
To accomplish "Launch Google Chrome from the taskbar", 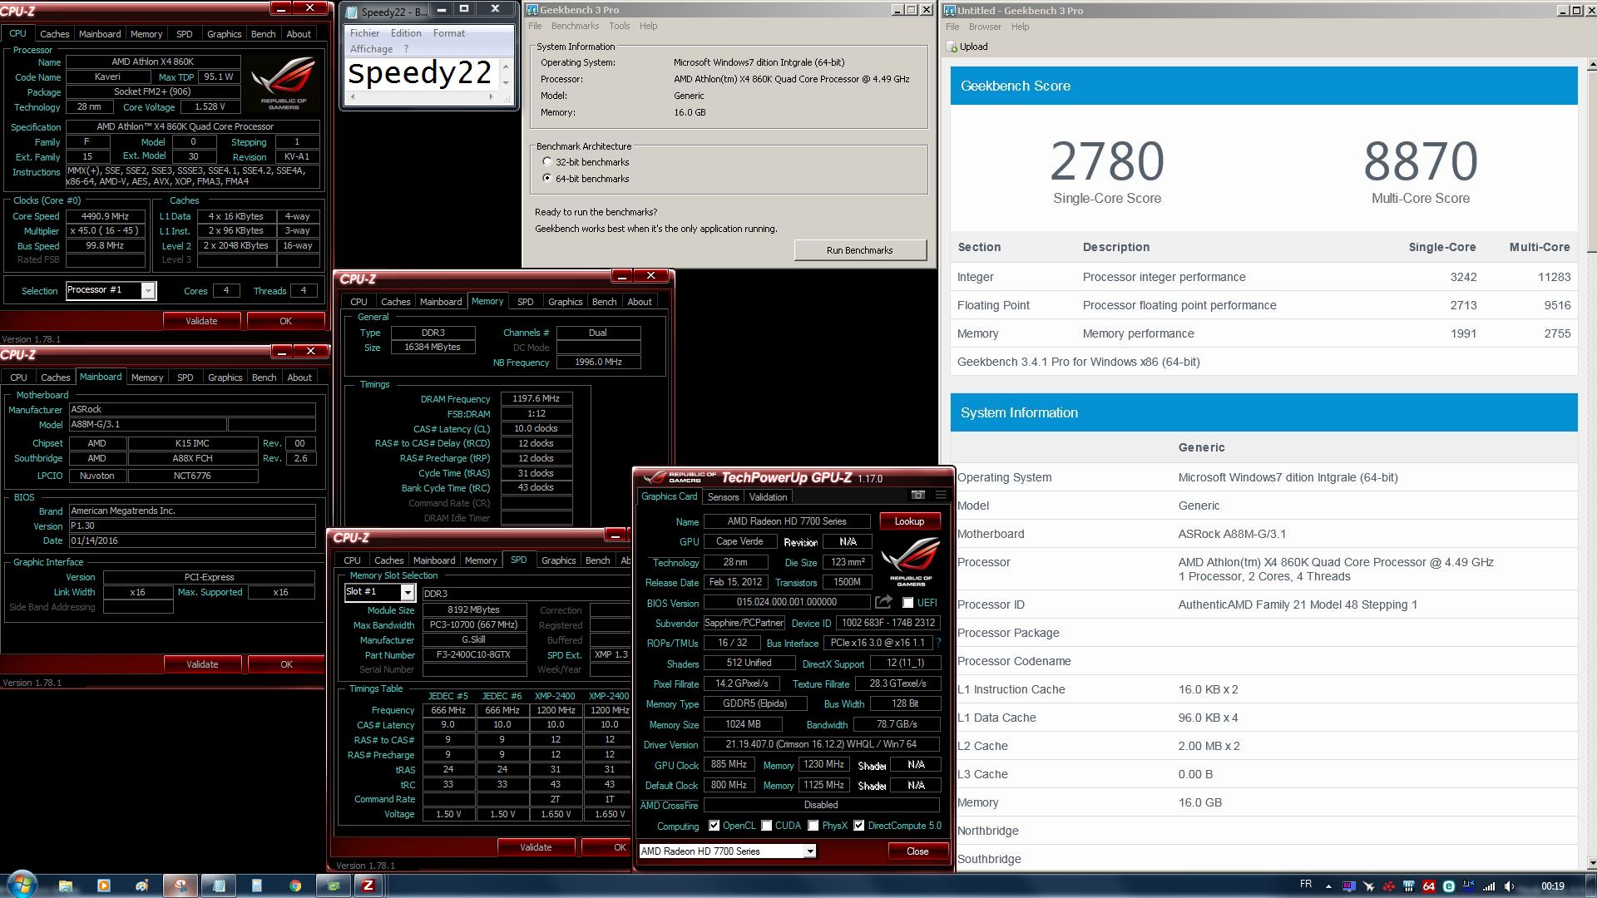I will pos(295,886).
